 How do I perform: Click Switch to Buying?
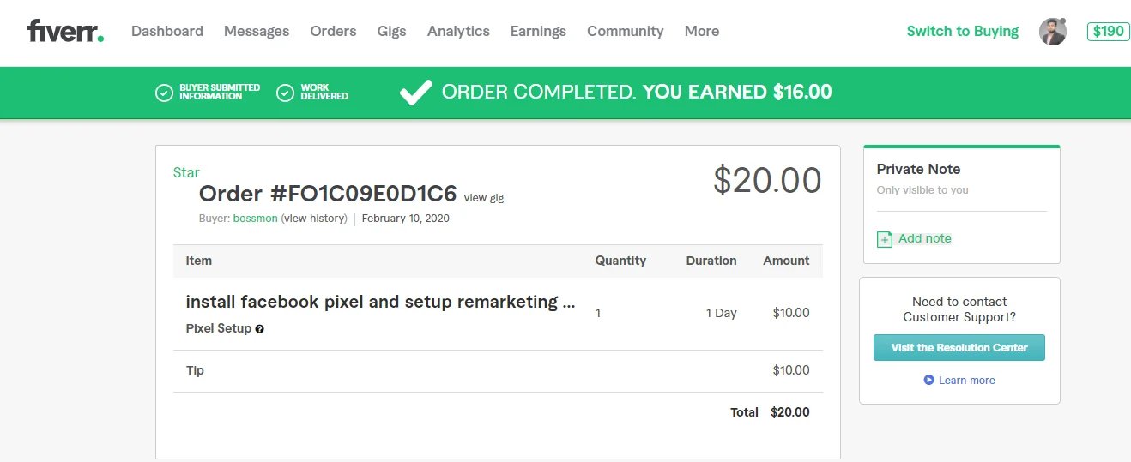962,32
